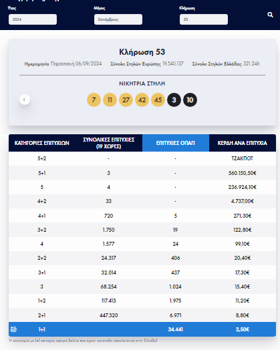280x350 pixels.
Task: Click the ΤΖΑΚΠΟΤ cell in 5+2 row
Action: 243,158
